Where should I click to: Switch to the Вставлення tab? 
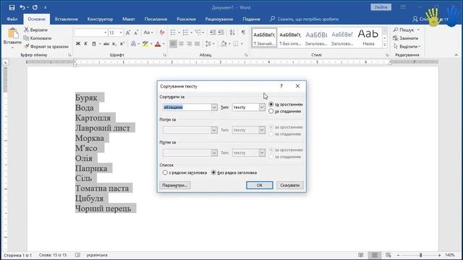66,19
